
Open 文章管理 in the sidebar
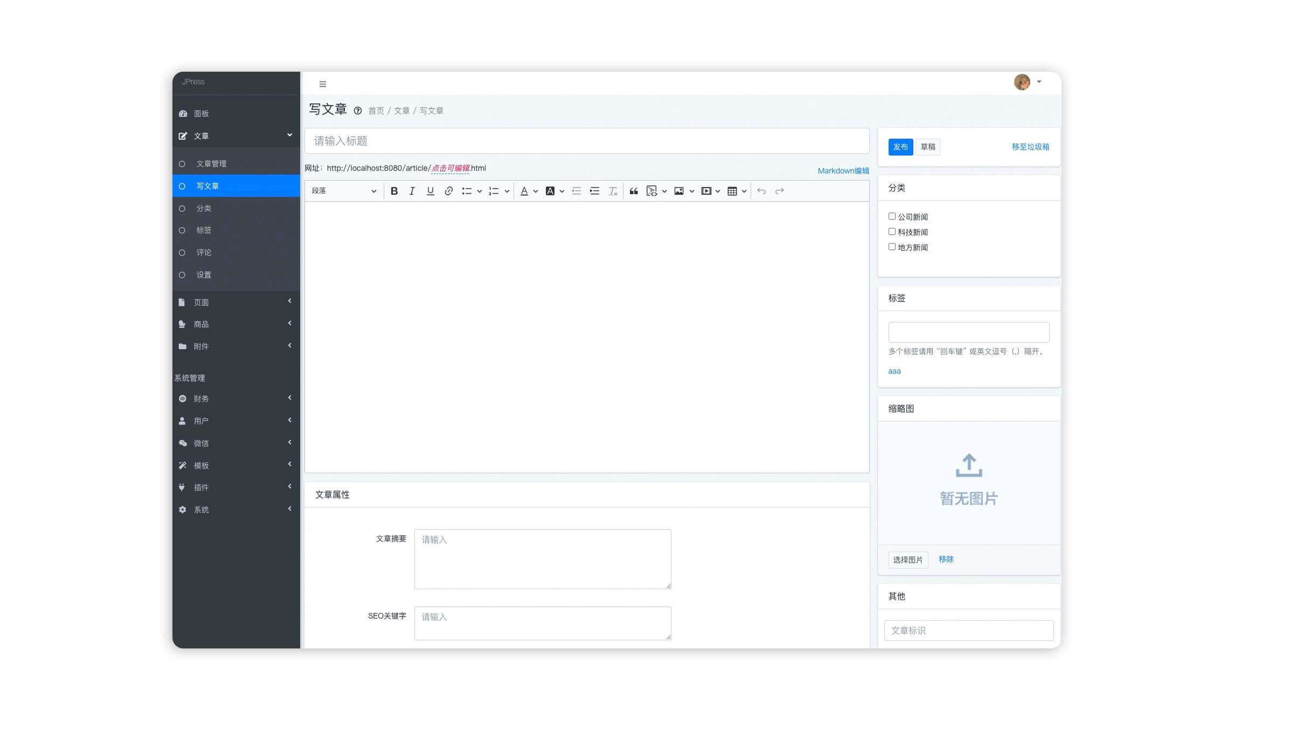(211, 164)
